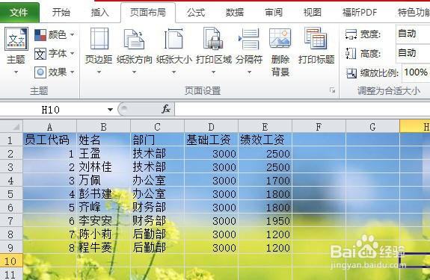Click the 高度 height icon

point(351,53)
